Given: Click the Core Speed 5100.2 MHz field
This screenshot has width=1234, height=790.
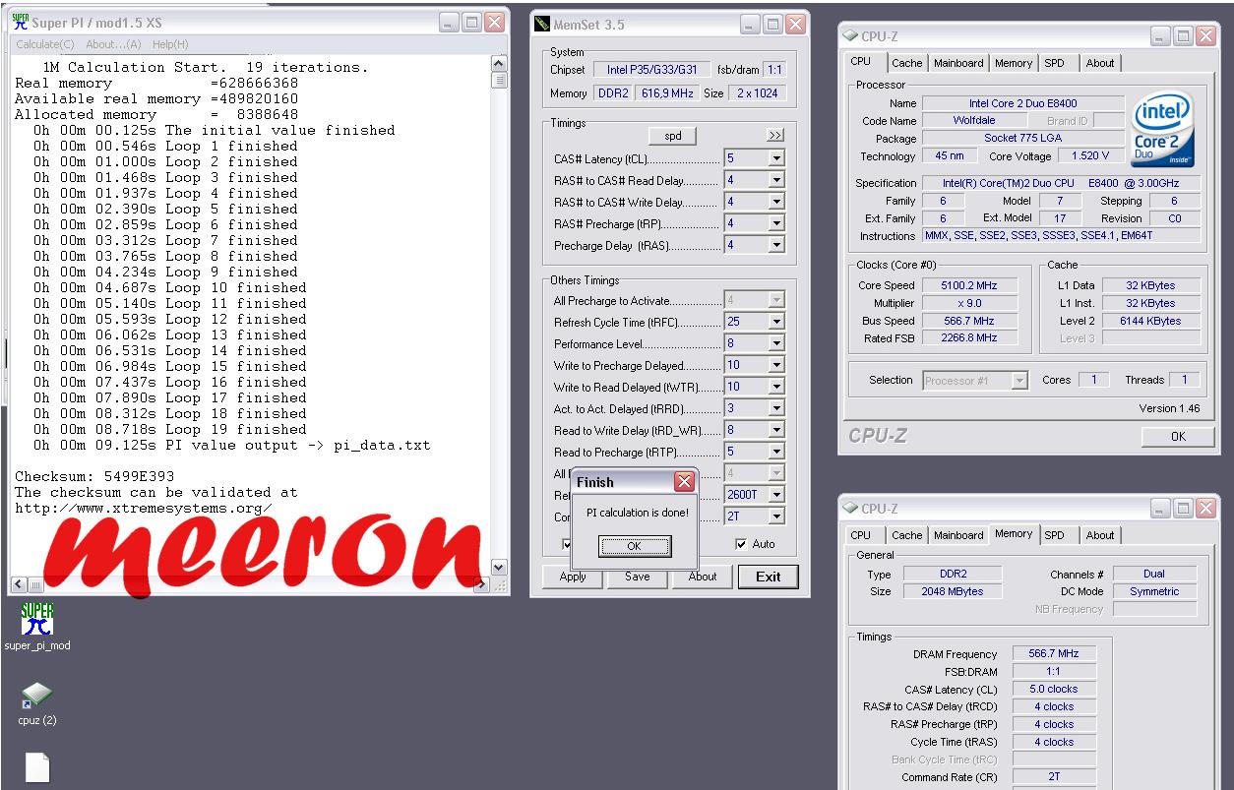Looking at the screenshot, I should tap(968, 285).
